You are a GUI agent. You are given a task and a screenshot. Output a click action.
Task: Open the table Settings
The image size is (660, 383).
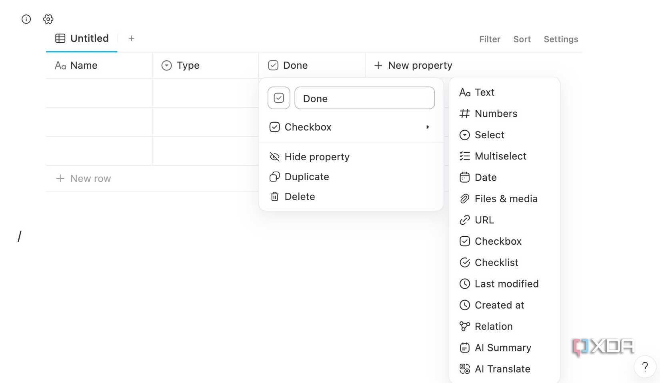(561, 39)
